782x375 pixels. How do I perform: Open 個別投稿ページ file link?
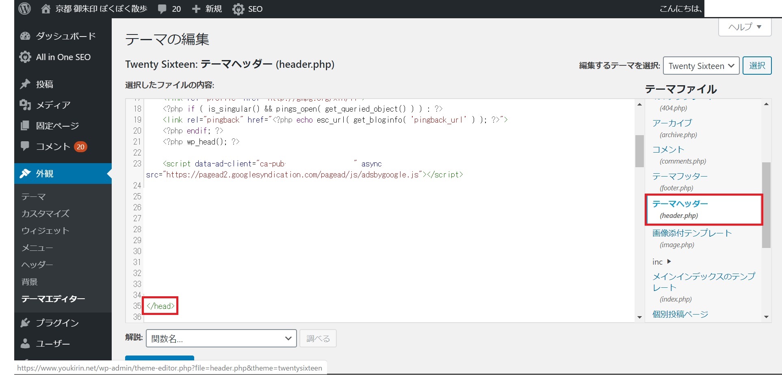point(680,314)
